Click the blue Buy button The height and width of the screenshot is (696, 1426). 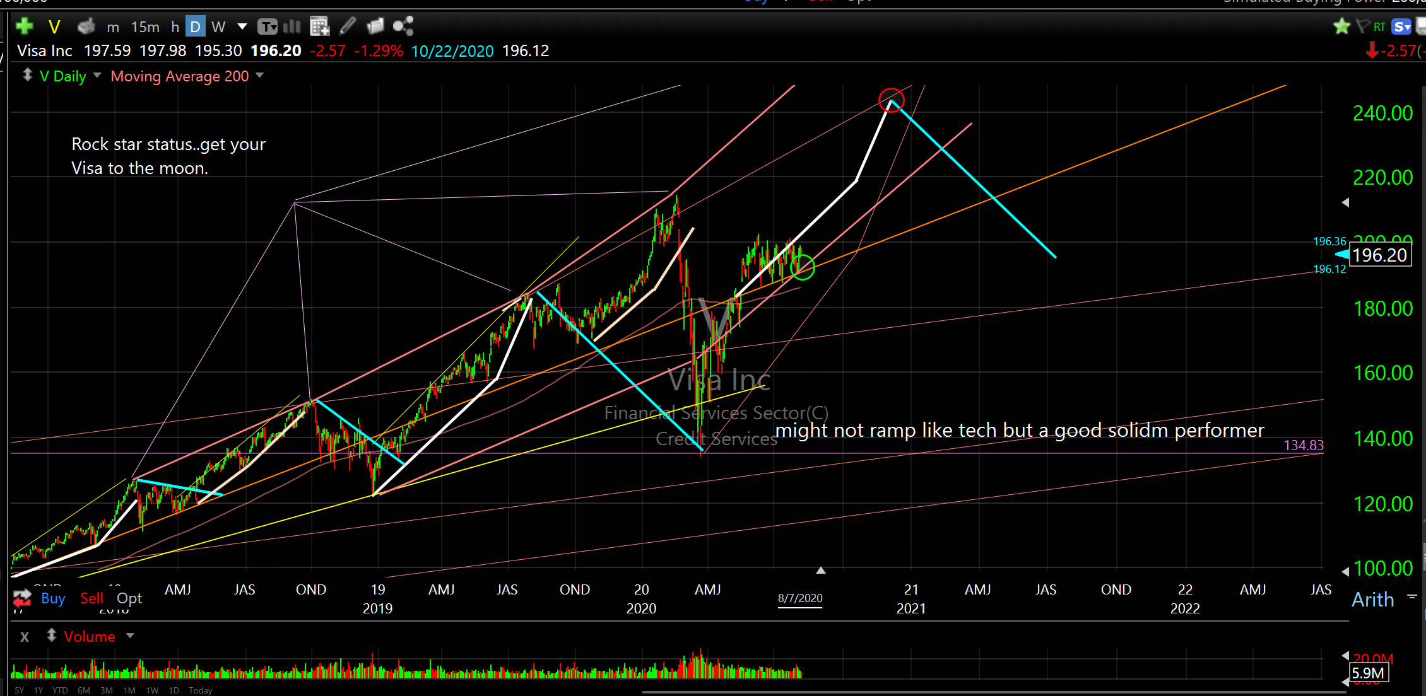53,598
